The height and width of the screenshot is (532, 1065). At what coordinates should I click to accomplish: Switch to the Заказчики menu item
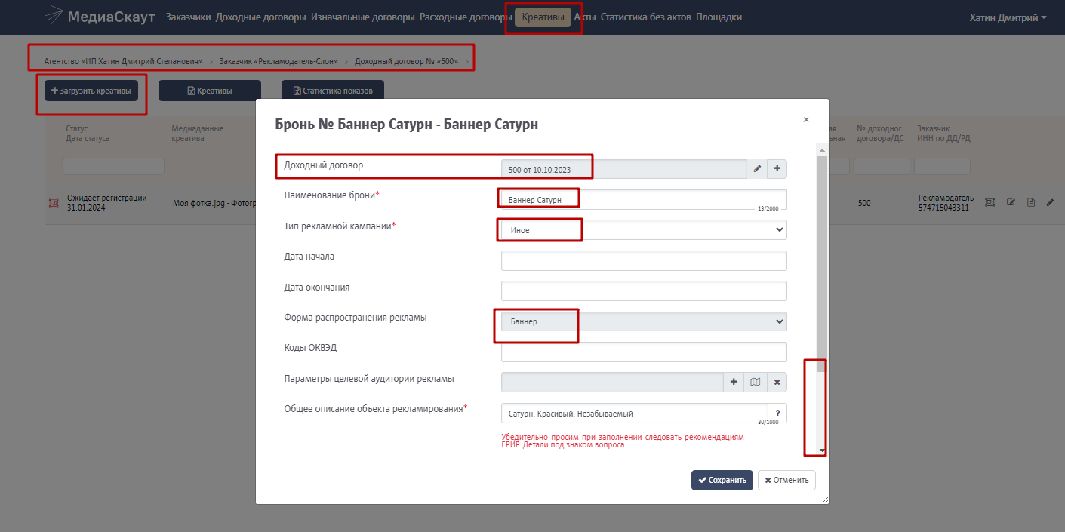(188, 17)
